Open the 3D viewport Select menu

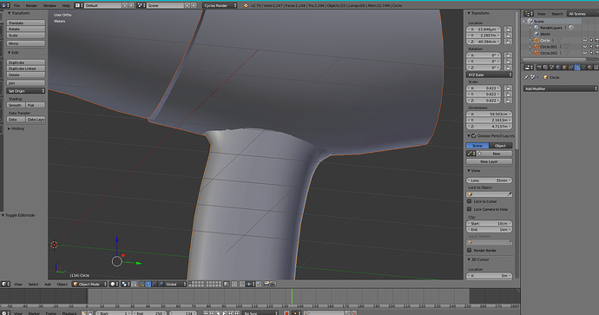coord(33,284)
